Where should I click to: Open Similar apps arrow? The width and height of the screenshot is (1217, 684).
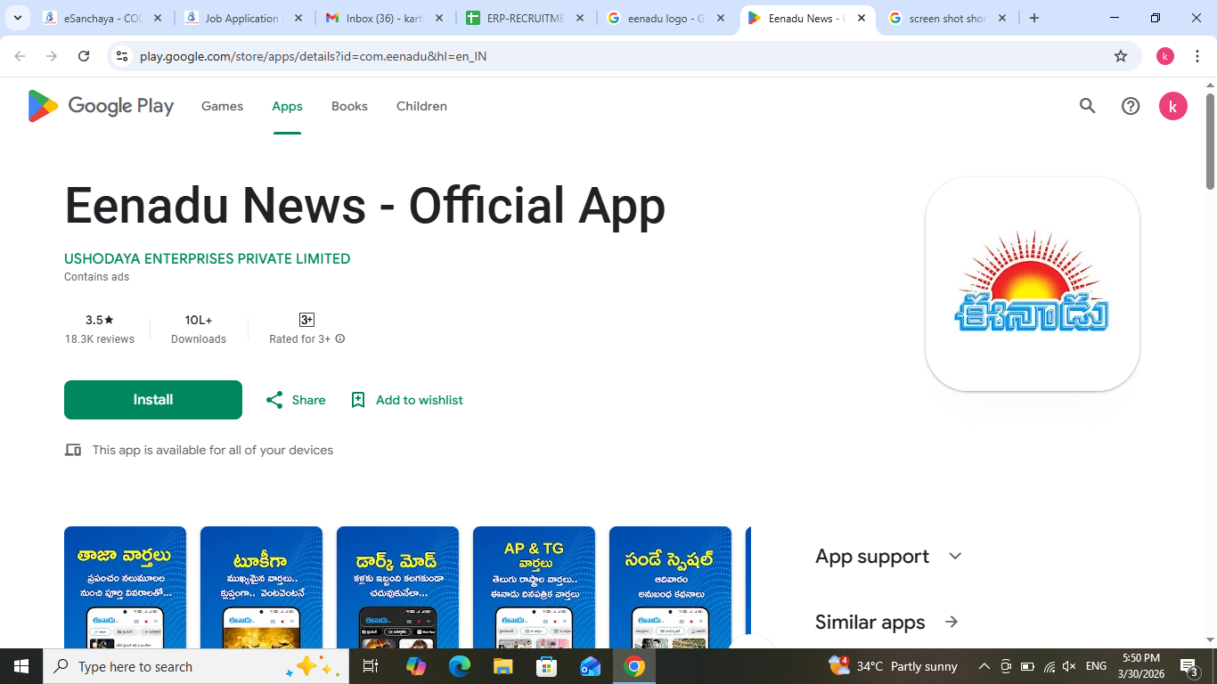[952, 622]
